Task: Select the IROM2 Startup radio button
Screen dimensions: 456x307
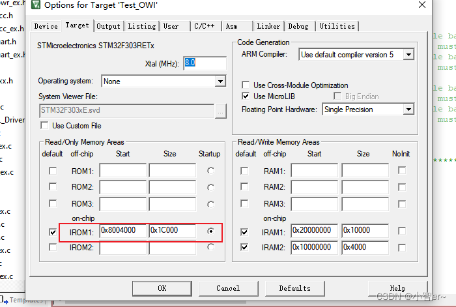Action: (211, 247)
